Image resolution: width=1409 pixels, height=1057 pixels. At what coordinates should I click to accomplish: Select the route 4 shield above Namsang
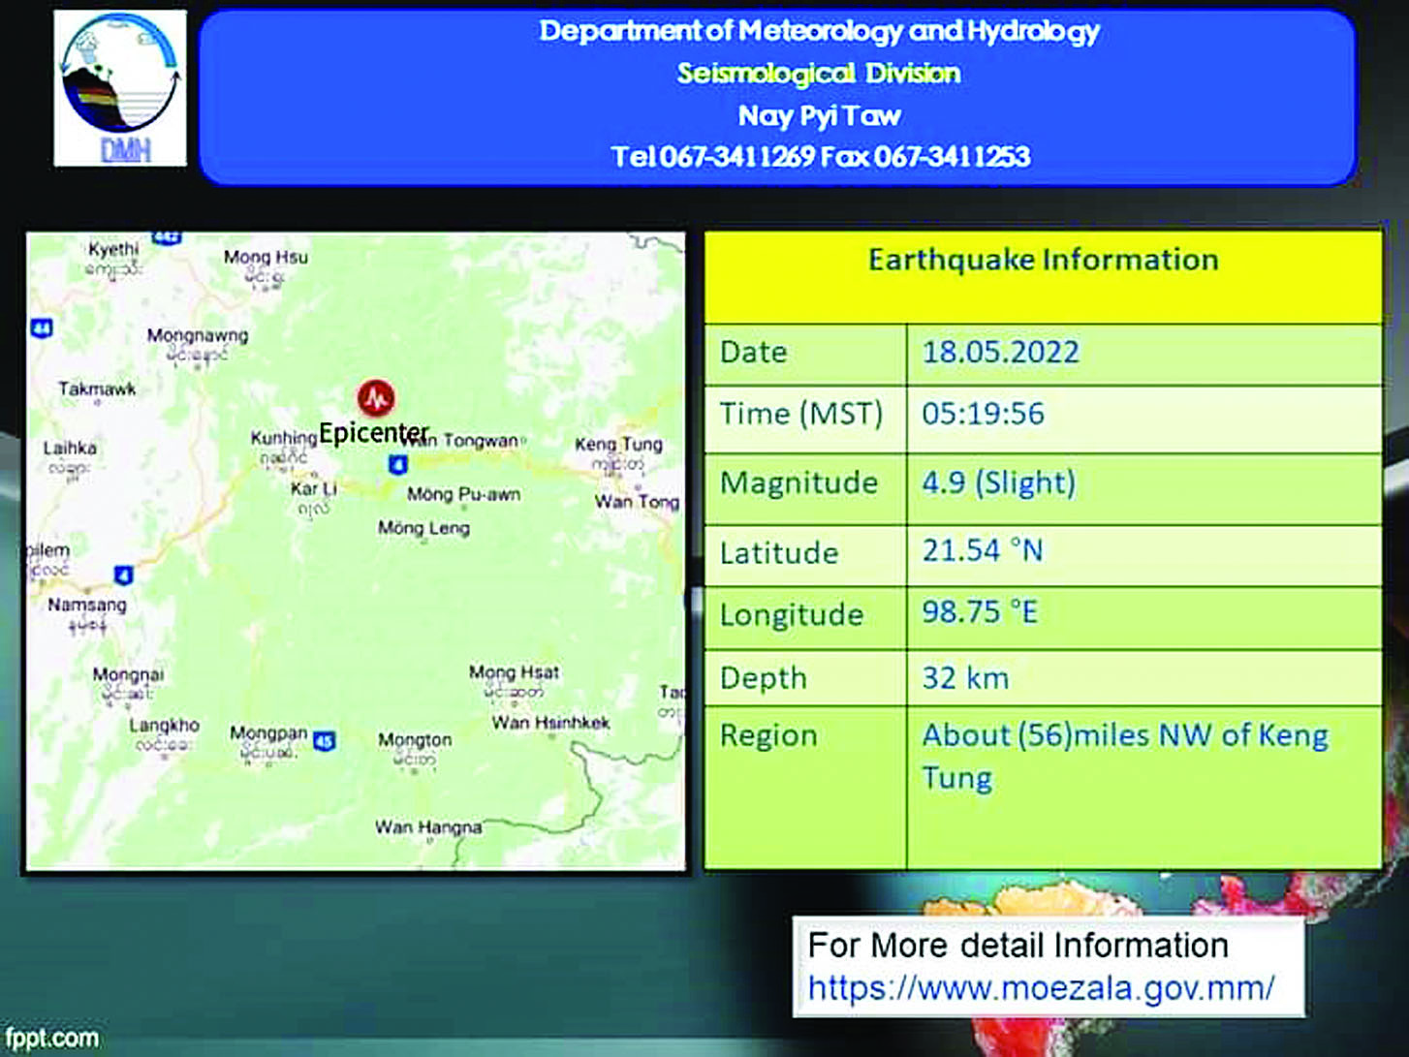pos(123,575)
